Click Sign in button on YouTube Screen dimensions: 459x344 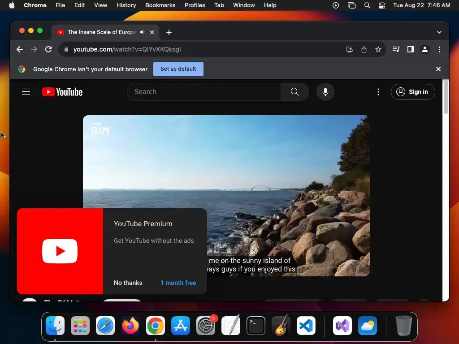coord(413,92)
